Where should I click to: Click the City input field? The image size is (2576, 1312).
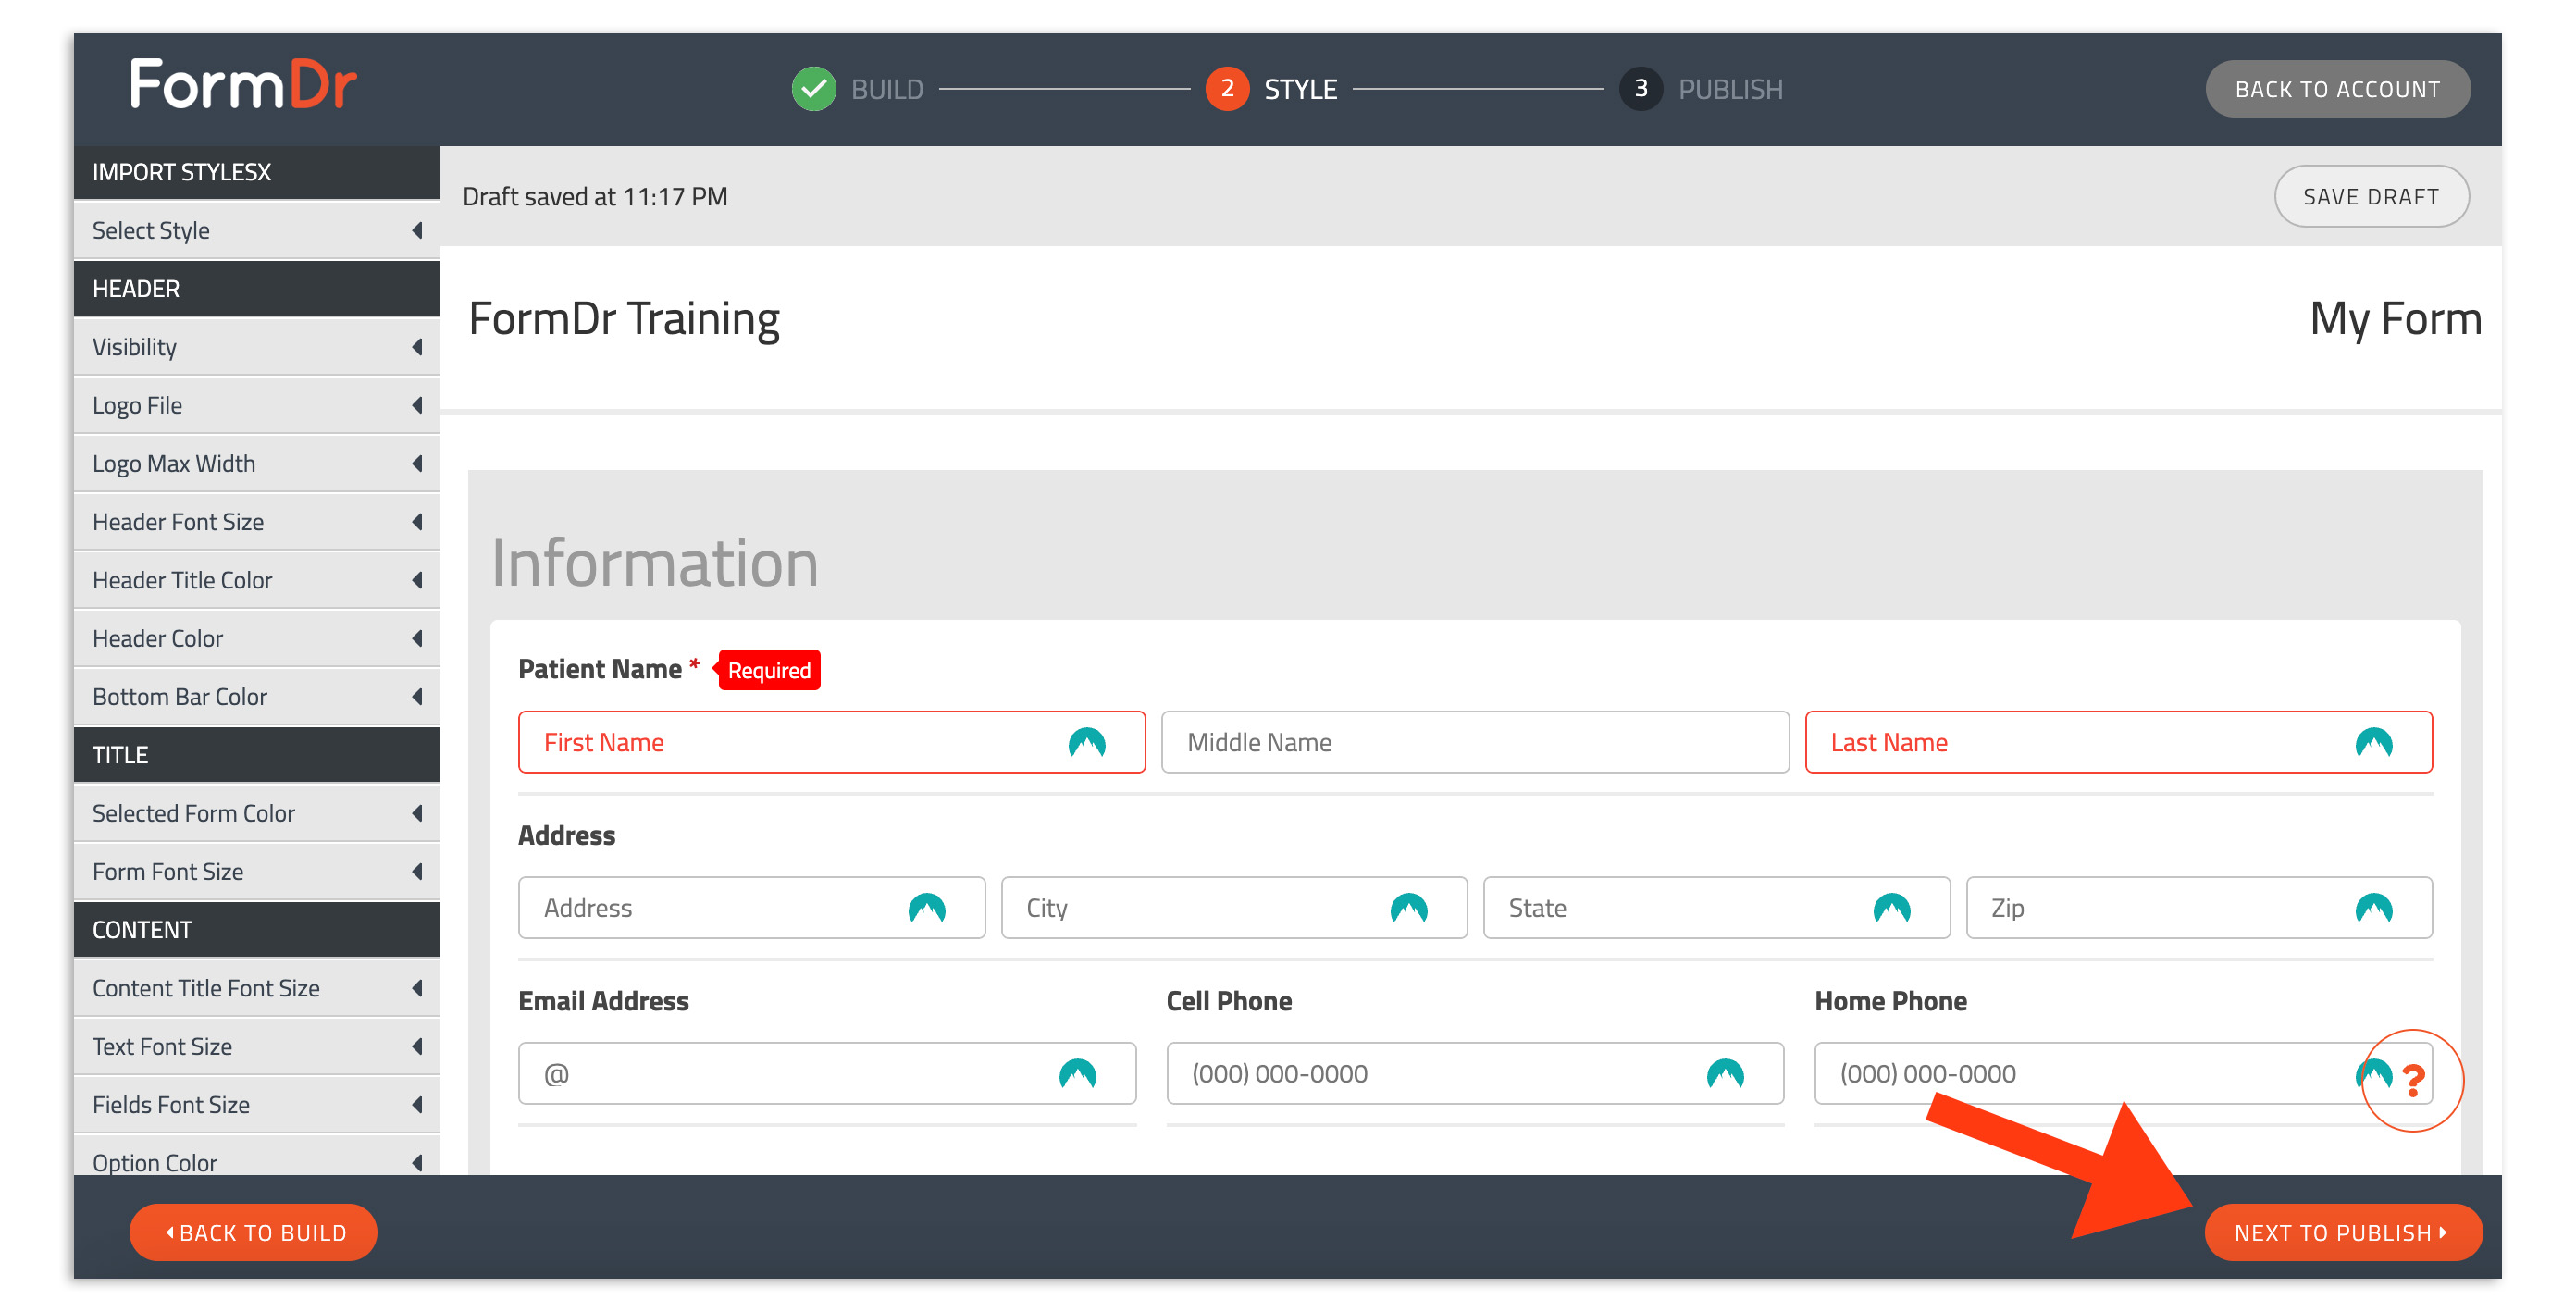(x=1234, y=908)
